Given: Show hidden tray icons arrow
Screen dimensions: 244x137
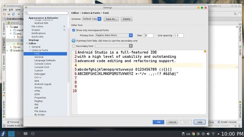Looking at the screenshot, I should 218,134.
